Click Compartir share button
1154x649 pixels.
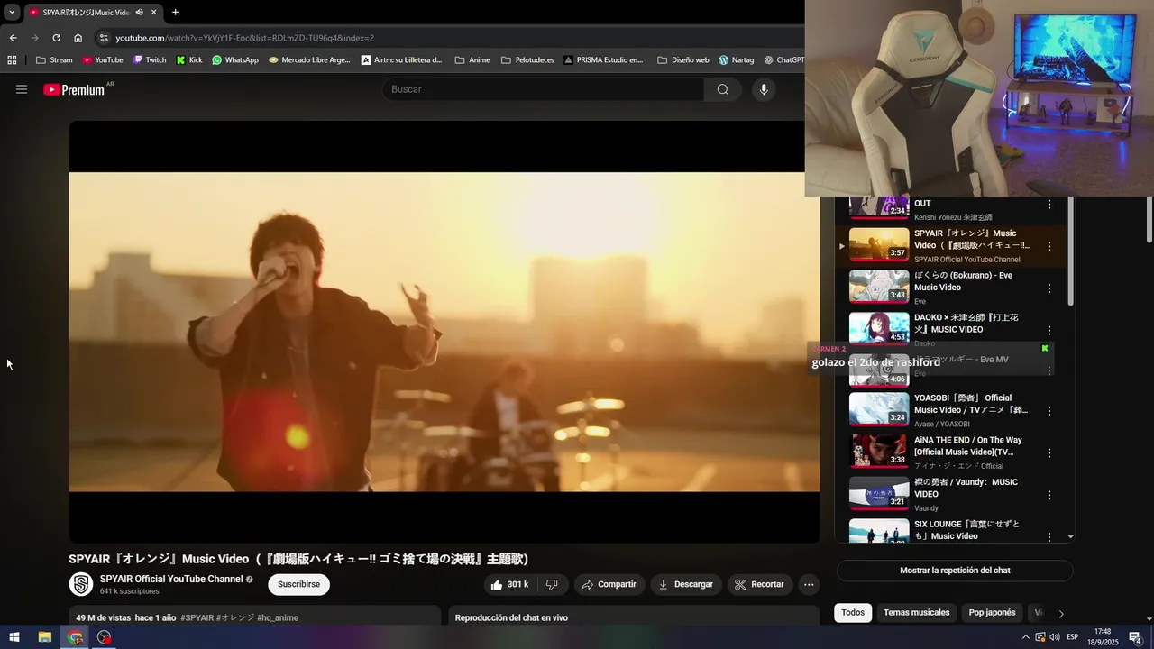(609, 584)
